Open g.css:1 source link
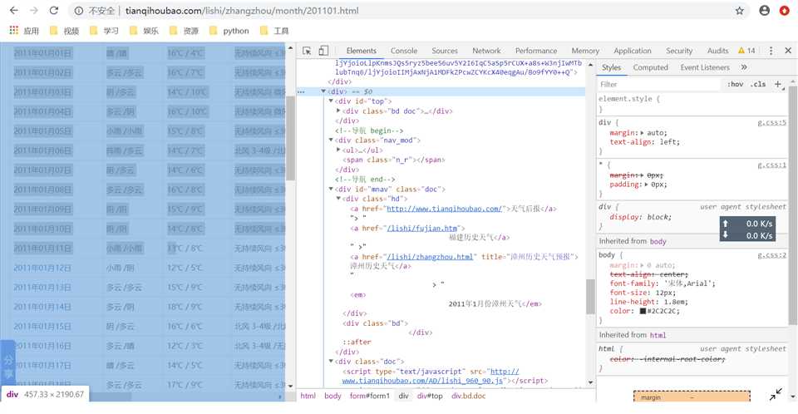Viewport: 798px width, 414px height. click(x=771, y=165)
